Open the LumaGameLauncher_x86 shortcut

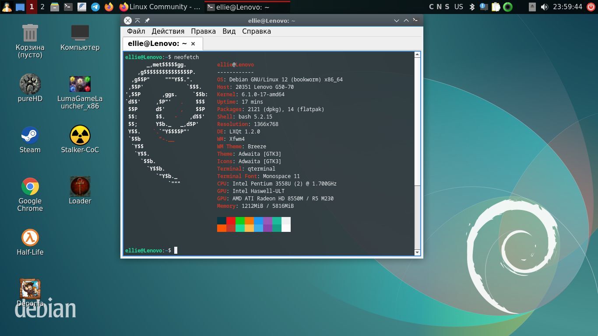click(x=80, y=84)
